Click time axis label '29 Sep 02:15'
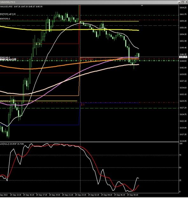 pos(94,195)
